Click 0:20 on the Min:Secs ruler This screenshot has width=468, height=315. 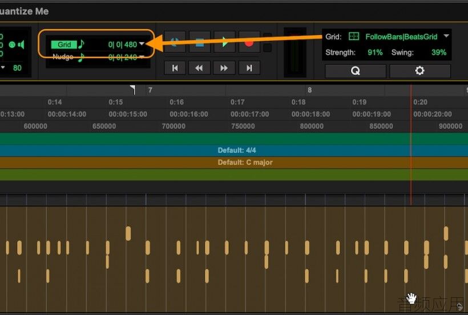point(420,102)
